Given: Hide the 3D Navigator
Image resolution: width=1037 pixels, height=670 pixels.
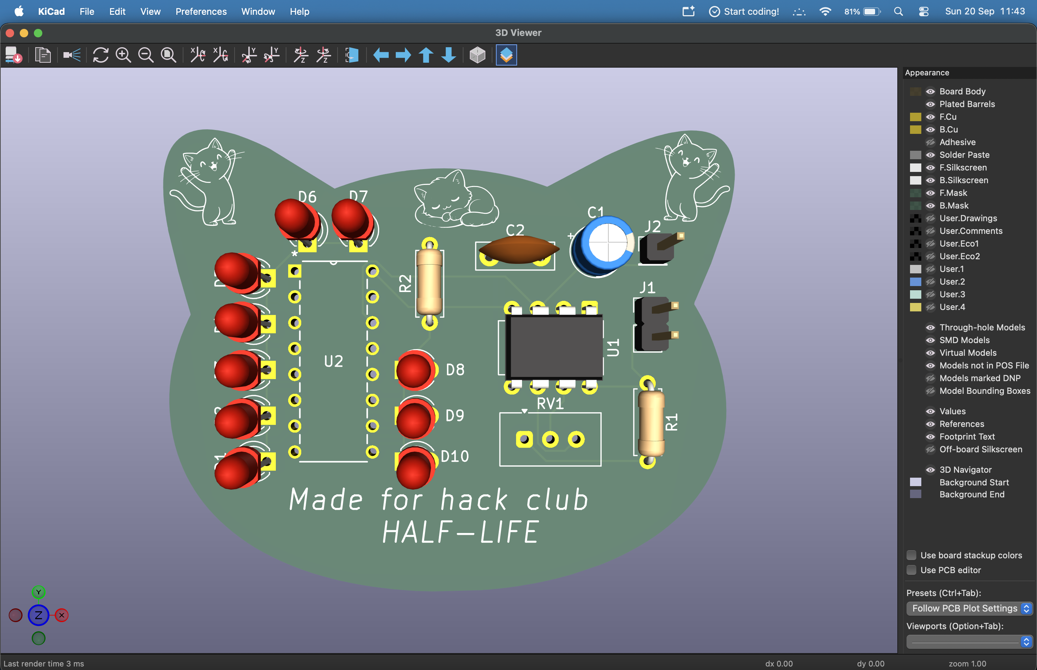Looking at the screenshot, I should (930, 470).
